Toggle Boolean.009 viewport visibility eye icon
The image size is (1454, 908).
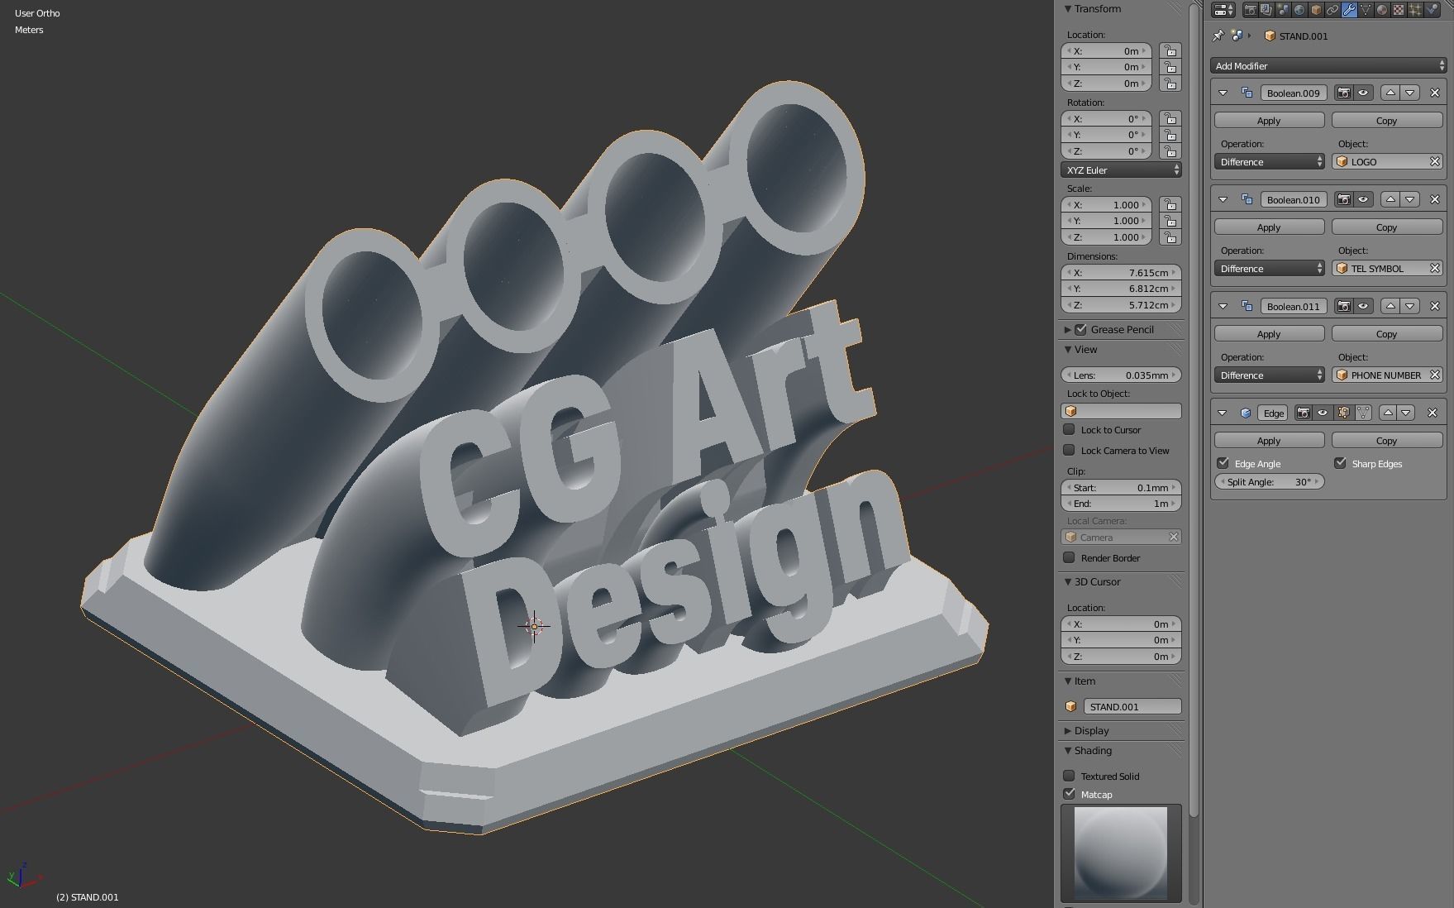pyautogui.click(x=1361, y=93)
